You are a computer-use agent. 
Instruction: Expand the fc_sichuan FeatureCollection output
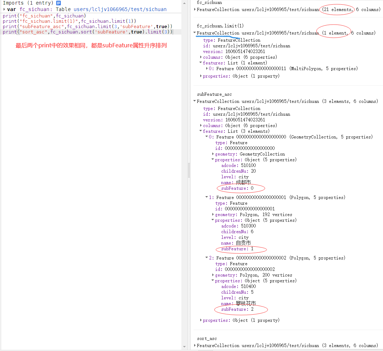point(195,10)
